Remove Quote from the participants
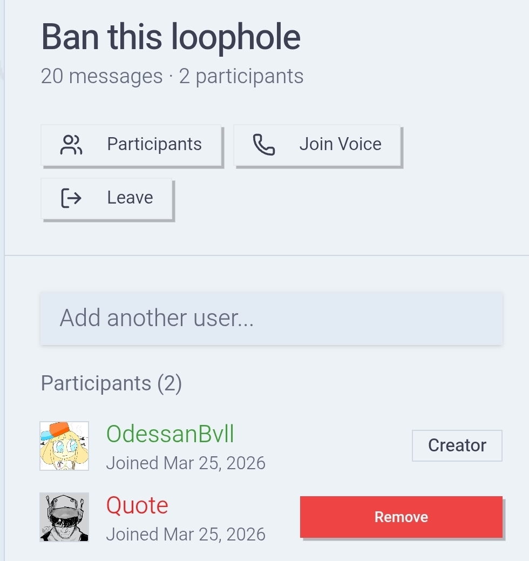 pyautogui.click(x=401, y=517)
